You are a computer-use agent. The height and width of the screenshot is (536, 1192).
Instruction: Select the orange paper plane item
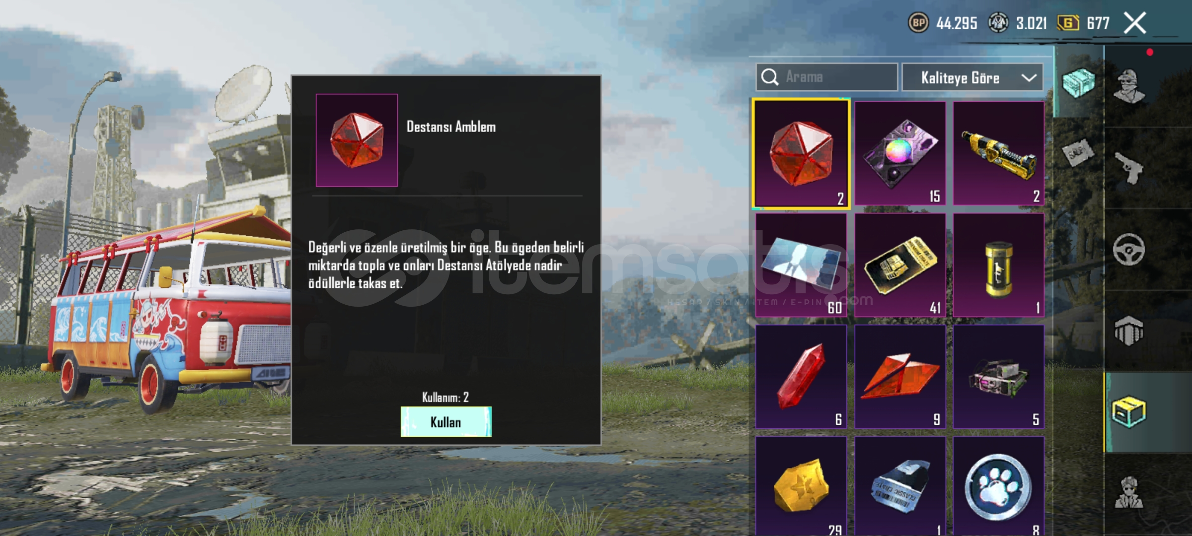point(900,377)
